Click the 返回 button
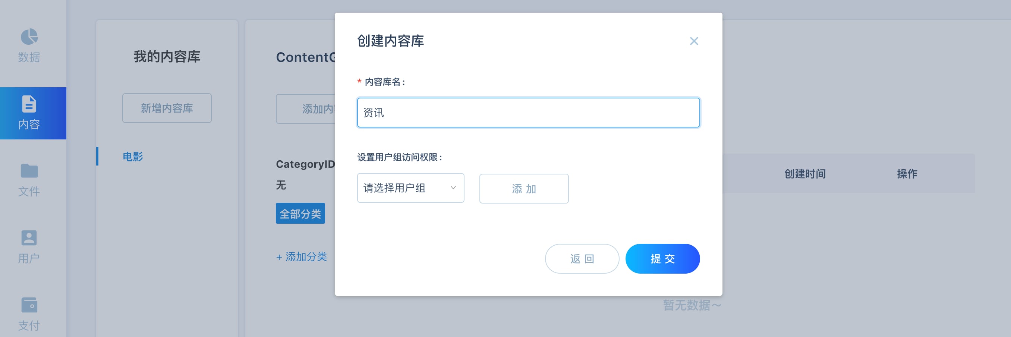 (x=582, y=259)
